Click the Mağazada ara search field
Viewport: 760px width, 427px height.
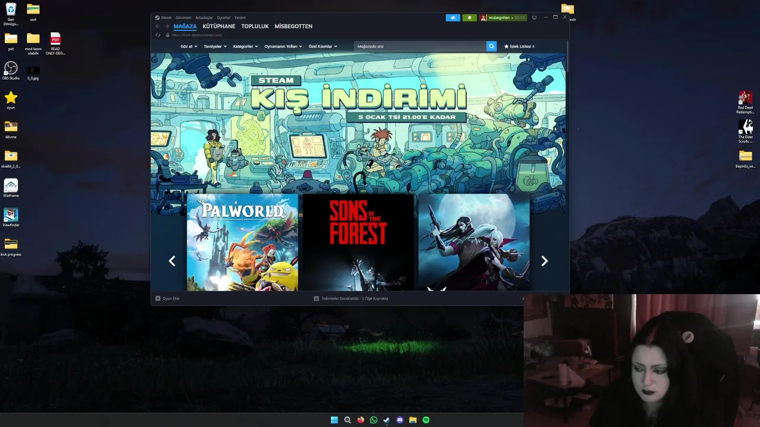tap(420, 46)
